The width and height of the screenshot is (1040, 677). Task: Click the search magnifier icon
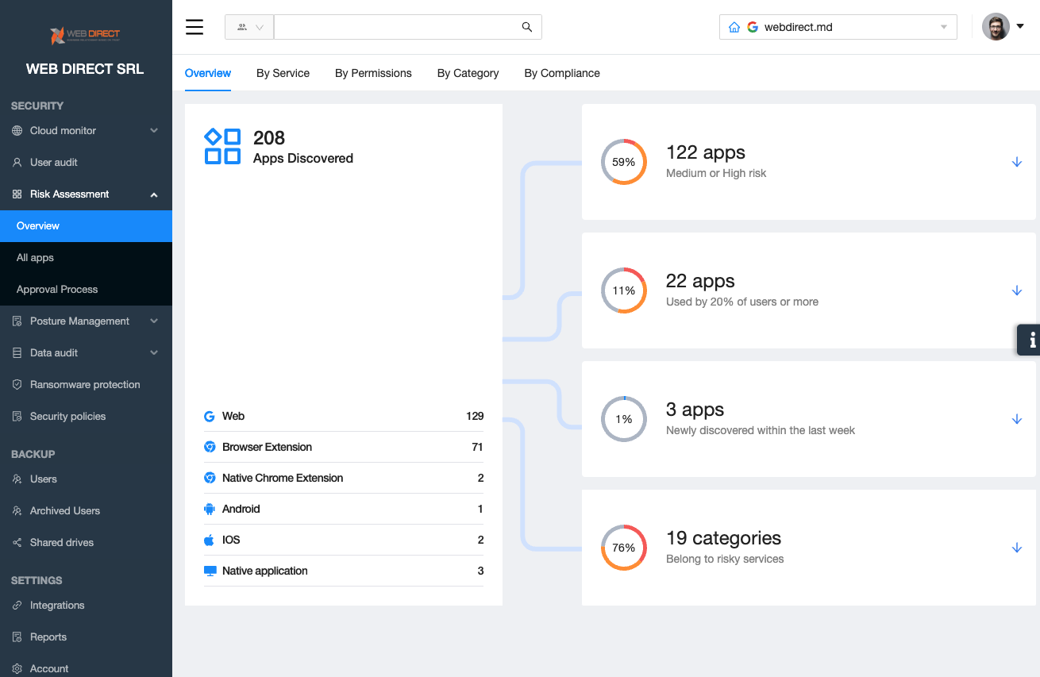526,26
